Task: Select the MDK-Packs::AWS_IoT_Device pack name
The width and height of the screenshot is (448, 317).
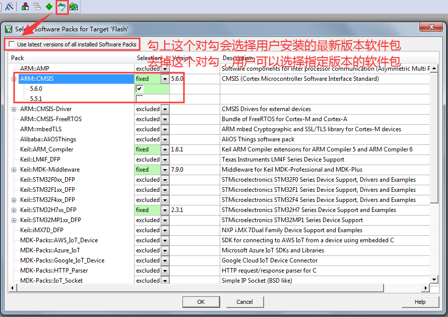Action: click(59, 240)
